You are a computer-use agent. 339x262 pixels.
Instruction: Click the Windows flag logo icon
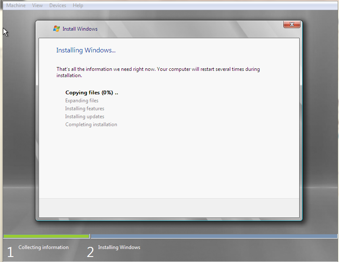(56, 29)
